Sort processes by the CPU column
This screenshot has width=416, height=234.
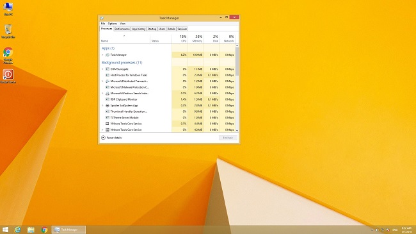(180, 38)
